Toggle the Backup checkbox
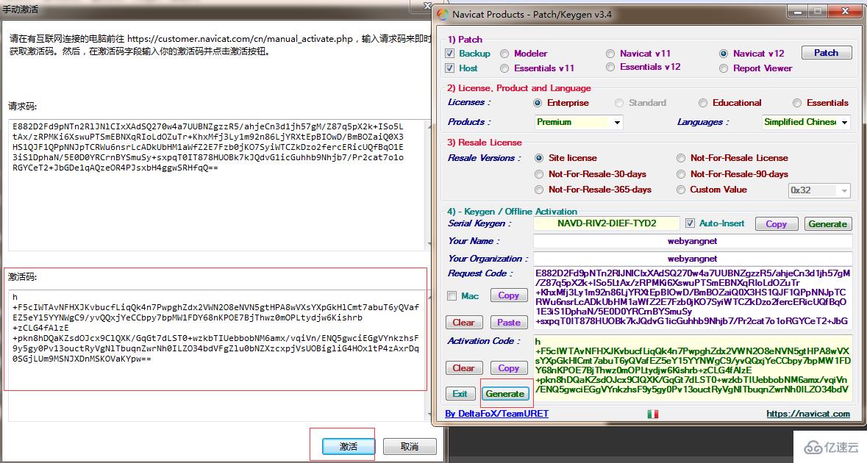 coord(450,54)
